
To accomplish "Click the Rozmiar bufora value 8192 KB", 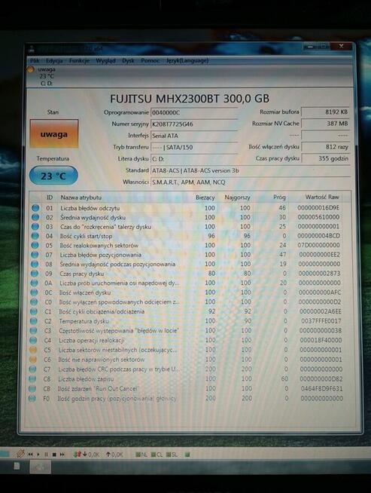I will (x=326, y=112).
